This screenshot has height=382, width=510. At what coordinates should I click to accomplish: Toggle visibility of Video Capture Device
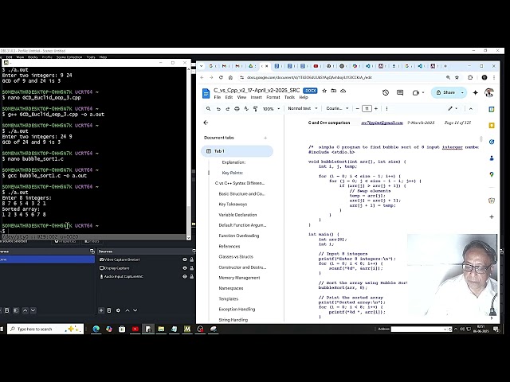(185, 259)
